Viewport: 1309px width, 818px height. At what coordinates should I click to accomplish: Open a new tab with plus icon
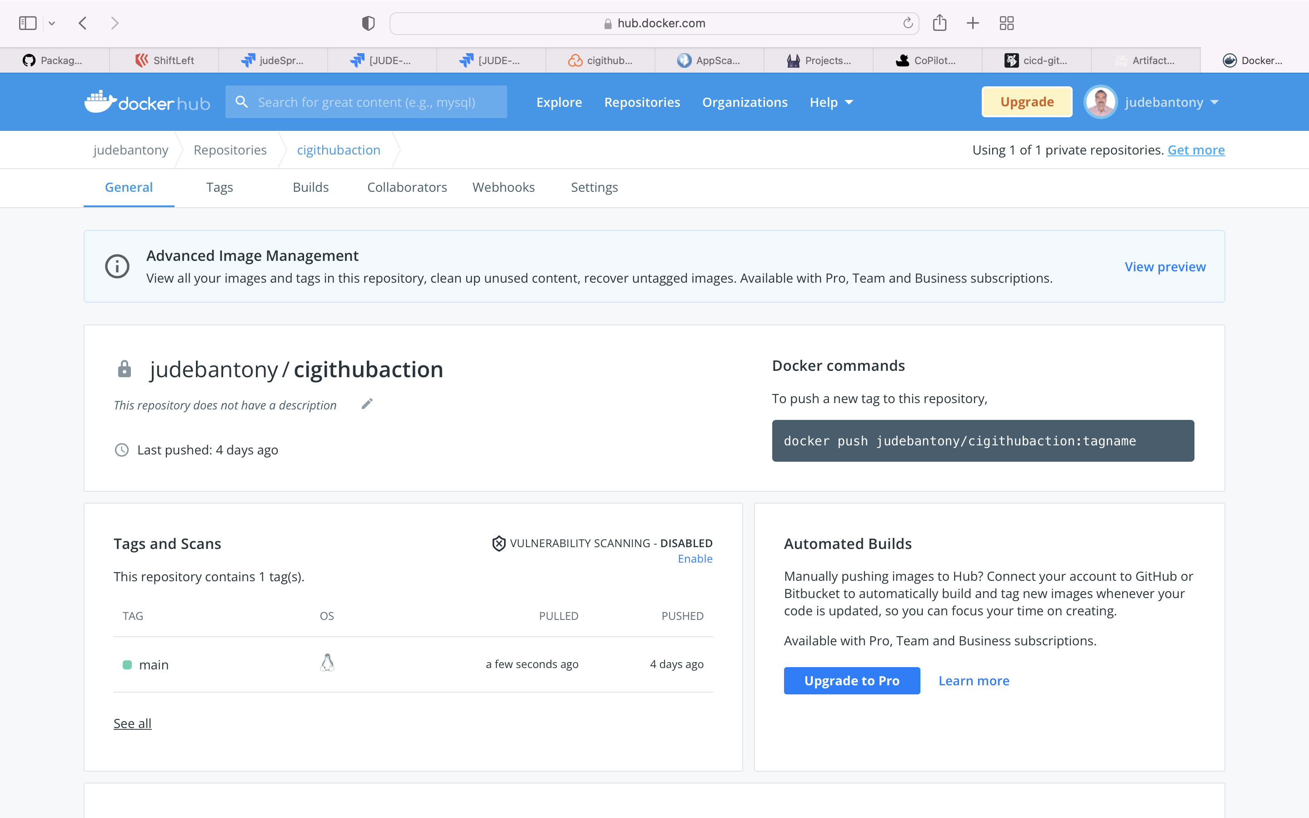point(973,23)
